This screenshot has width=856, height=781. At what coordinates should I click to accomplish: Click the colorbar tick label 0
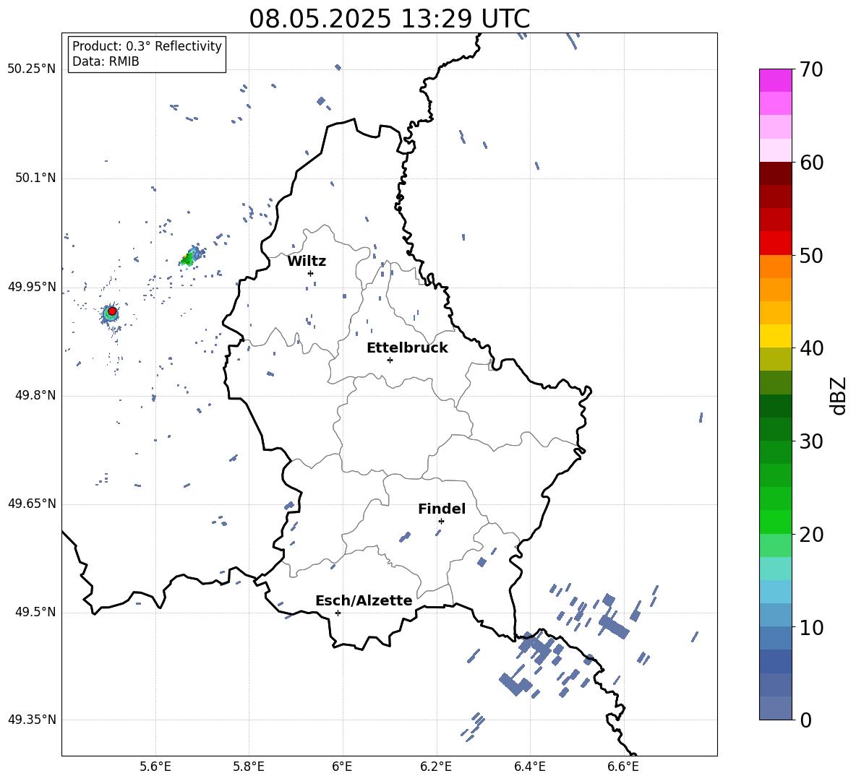click(x=805, y=720)
